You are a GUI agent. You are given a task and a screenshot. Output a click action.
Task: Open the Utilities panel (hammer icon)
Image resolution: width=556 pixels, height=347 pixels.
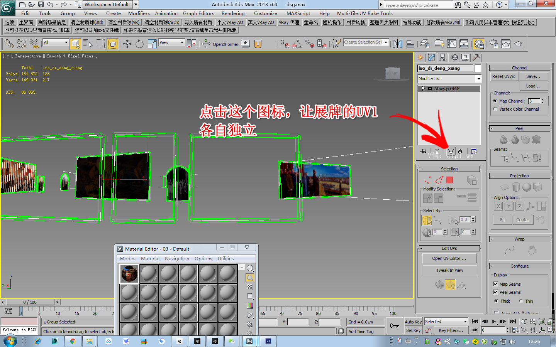(x=476, y=57)
